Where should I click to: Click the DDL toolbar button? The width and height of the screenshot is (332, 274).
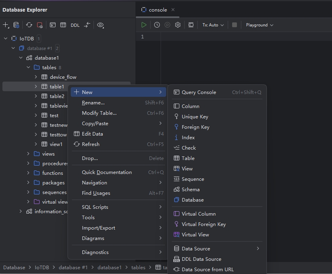pyautogui.click(x=75, y=25)
